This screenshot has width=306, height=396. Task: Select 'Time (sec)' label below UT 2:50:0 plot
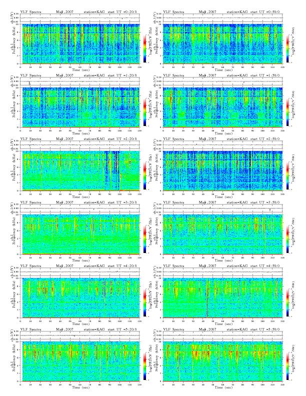pos(223,196)
